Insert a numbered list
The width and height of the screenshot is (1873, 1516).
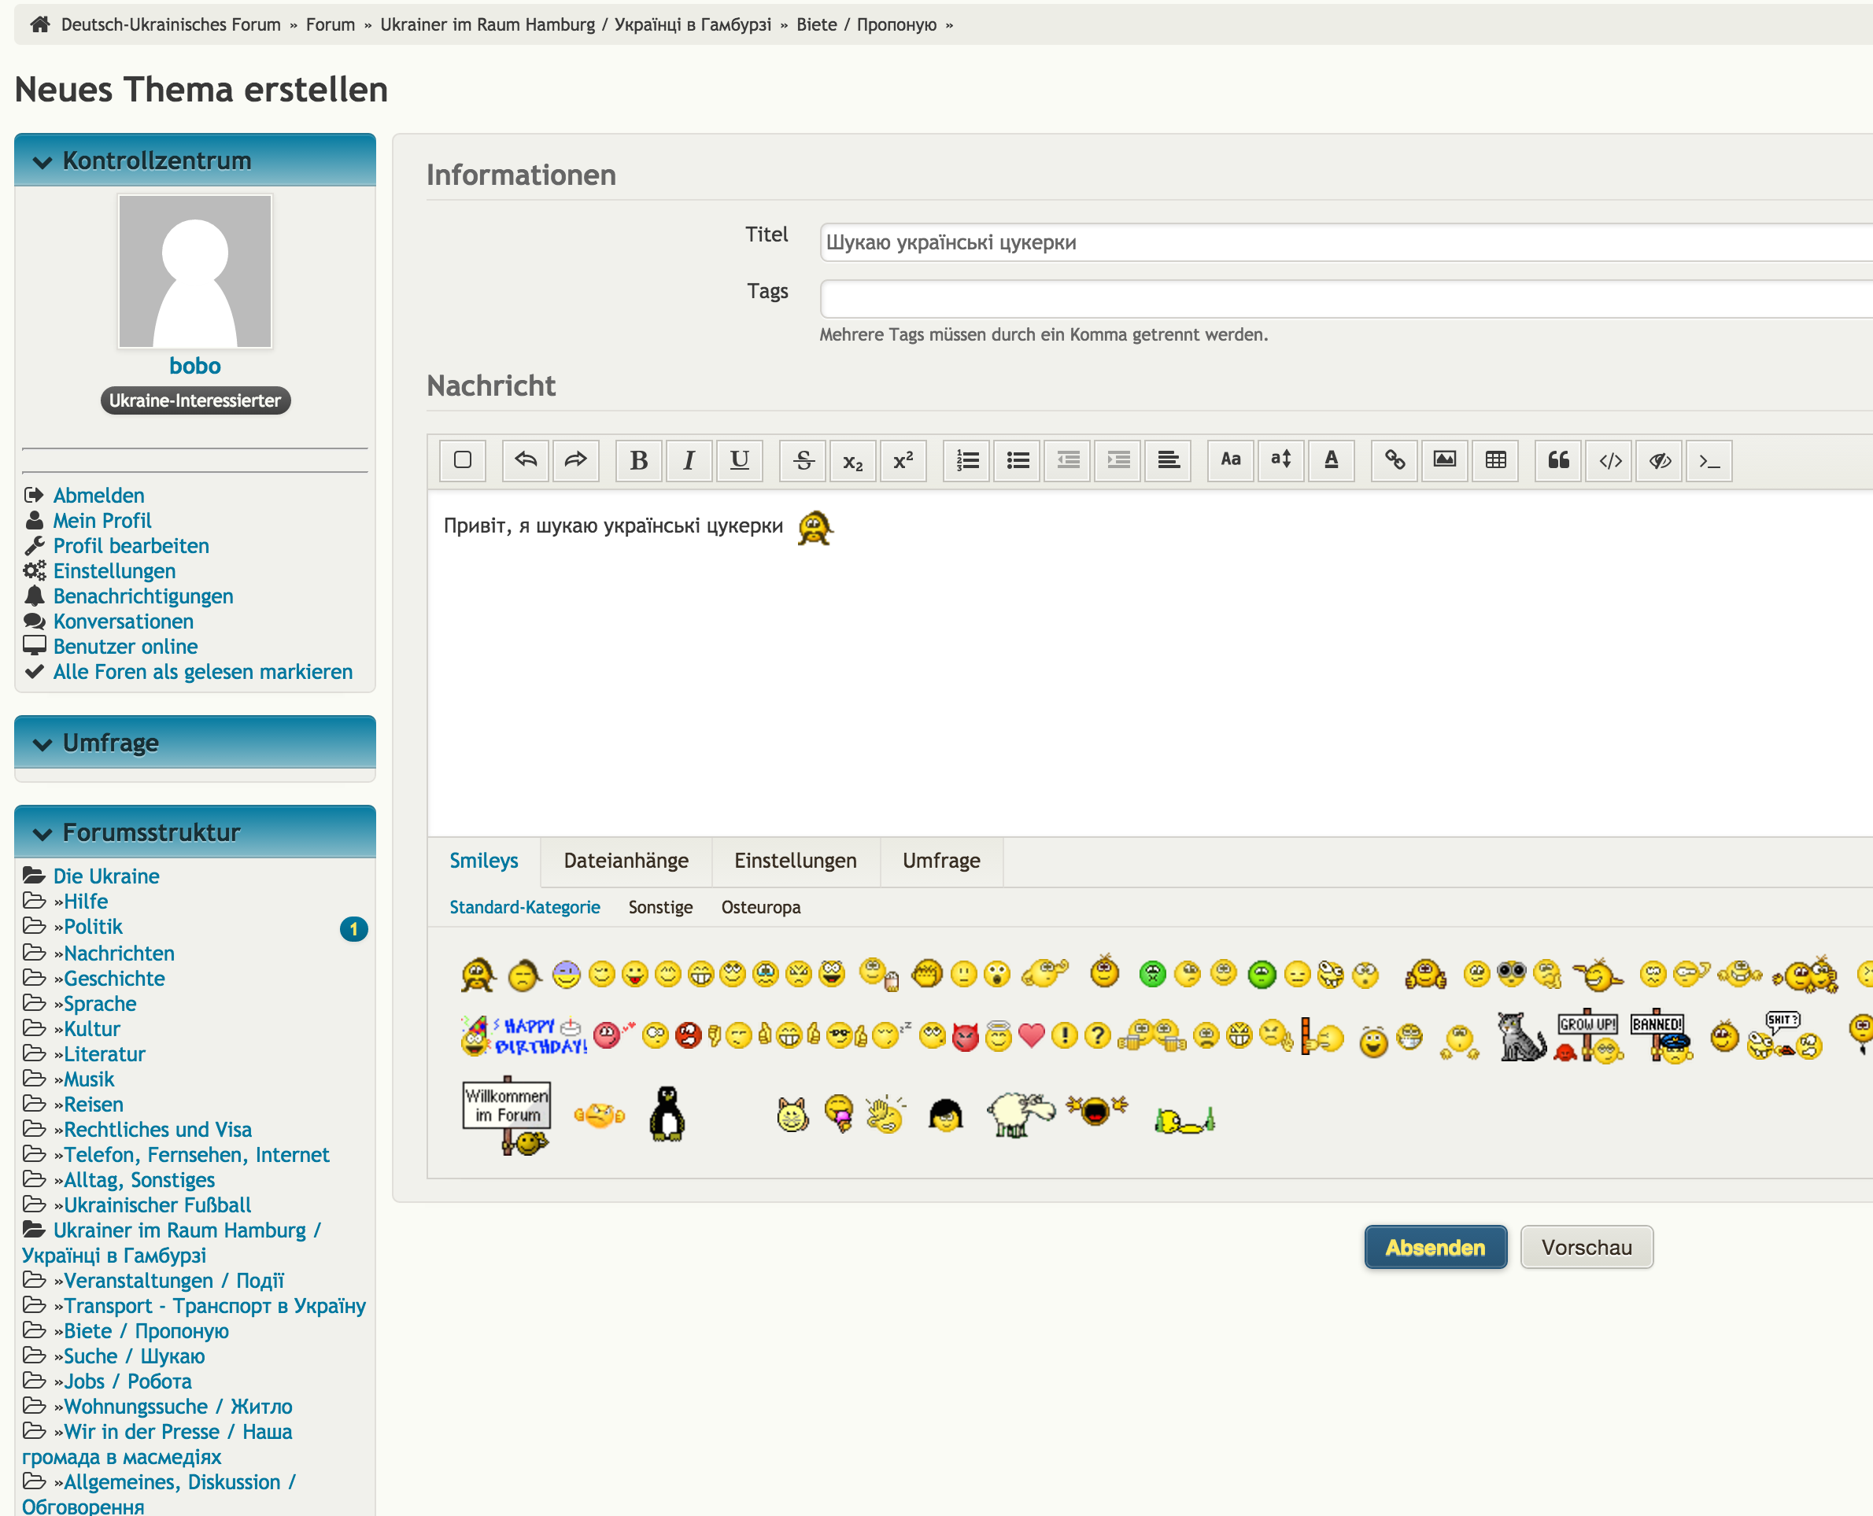pyautogui.click(x=967, y=460)
